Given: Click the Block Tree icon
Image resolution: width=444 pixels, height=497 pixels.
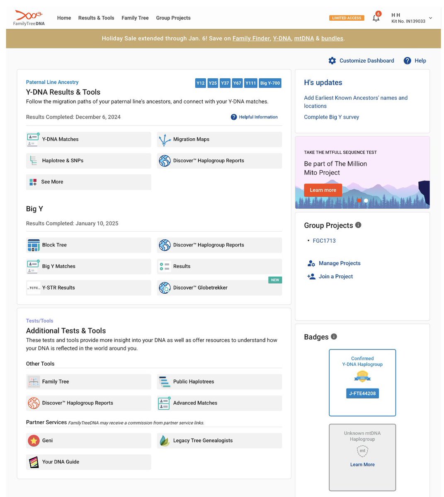Looking at the screenshot, I should (x=34, y=245).
